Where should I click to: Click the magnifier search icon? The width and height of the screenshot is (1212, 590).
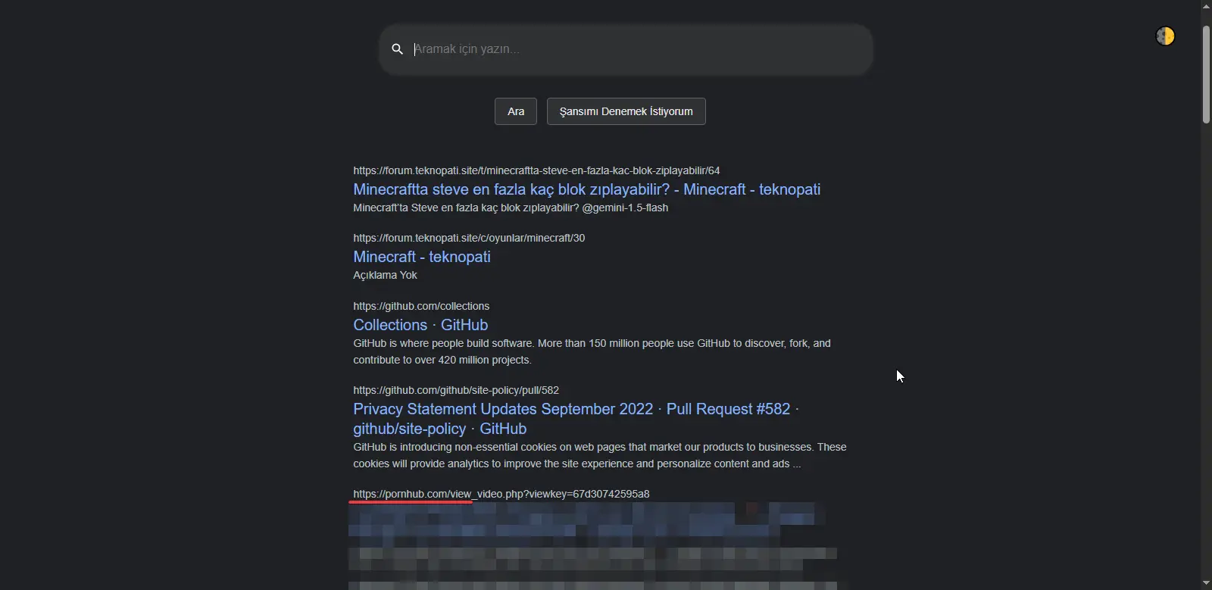[397, 49]
